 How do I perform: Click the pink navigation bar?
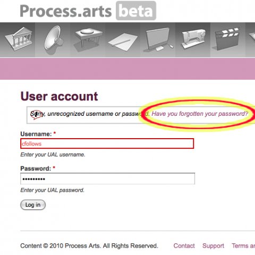coord(127,69)
